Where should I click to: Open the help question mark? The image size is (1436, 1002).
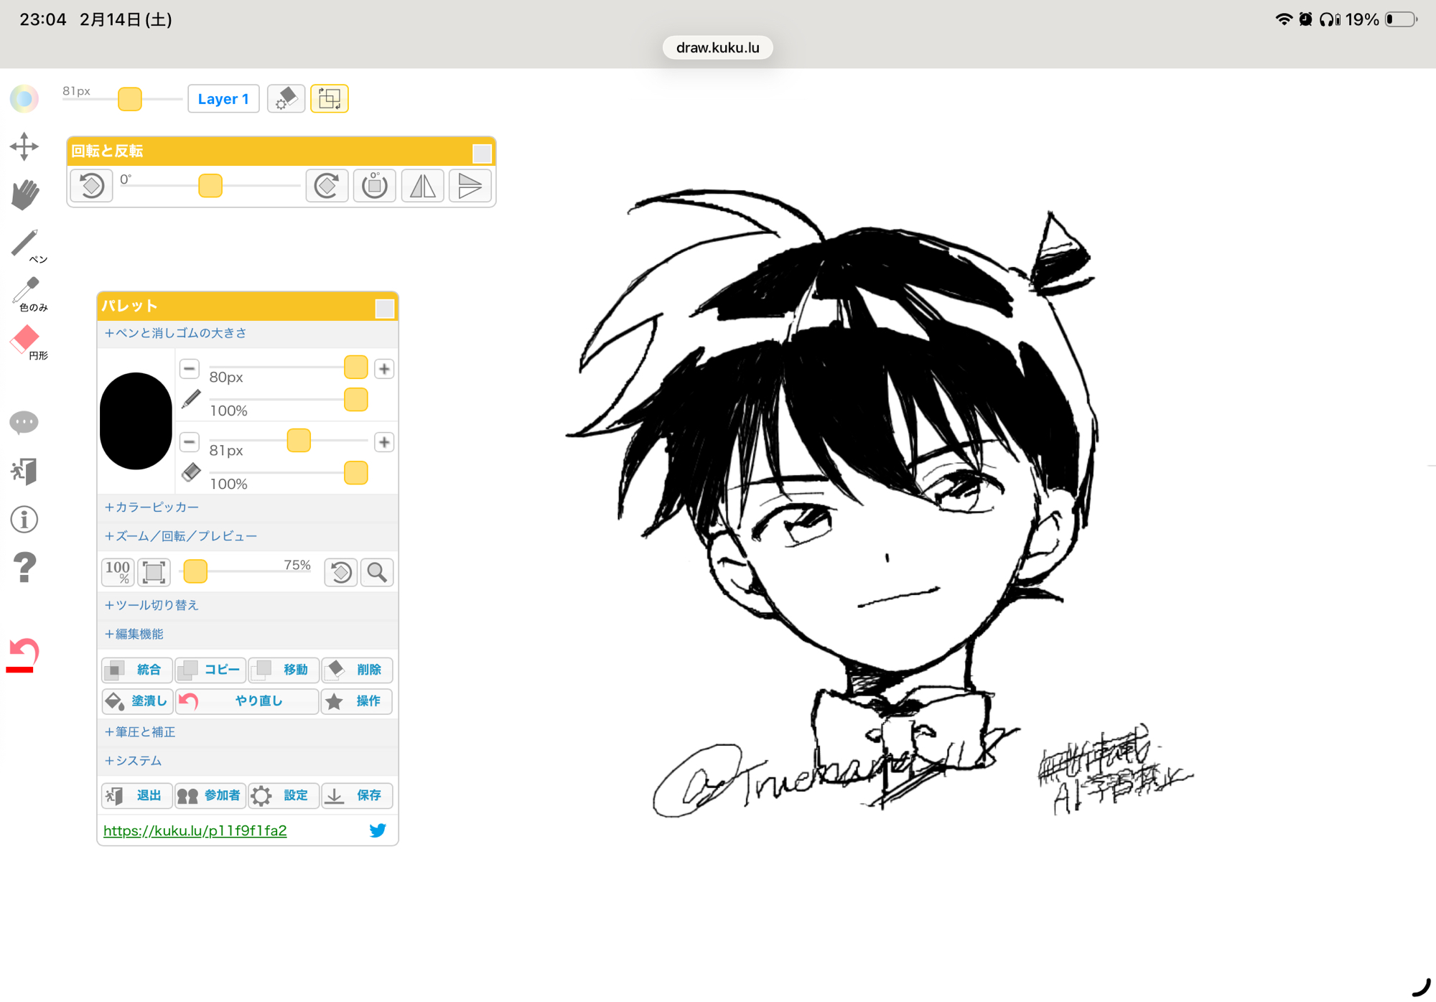click(24, 567)
